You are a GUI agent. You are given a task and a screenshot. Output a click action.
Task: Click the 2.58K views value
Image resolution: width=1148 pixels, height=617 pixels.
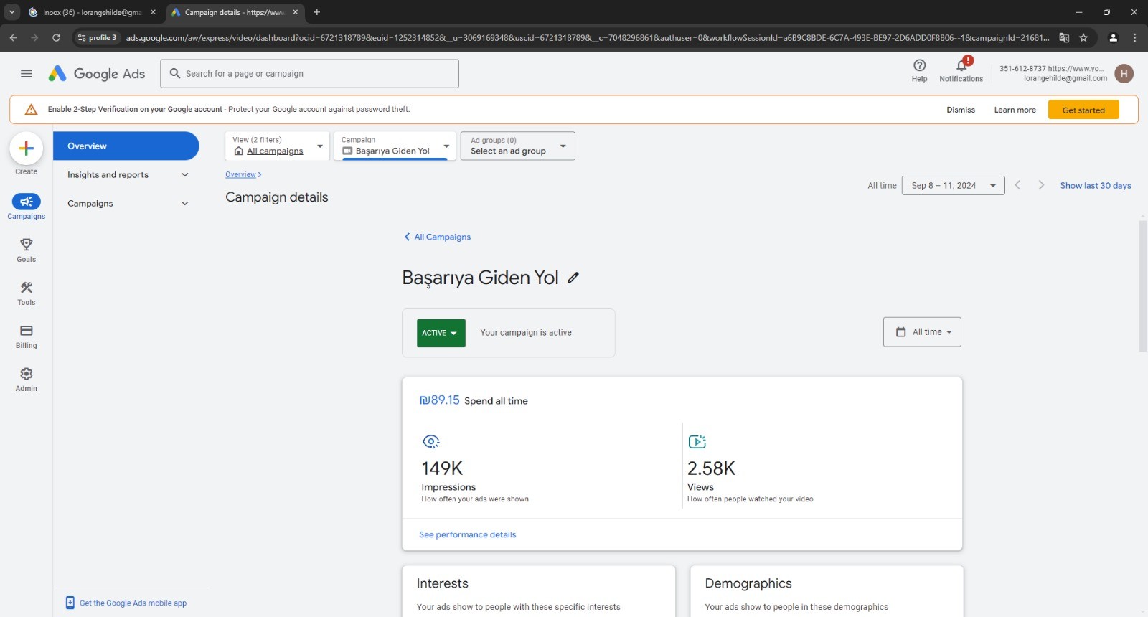coord(711,468)
